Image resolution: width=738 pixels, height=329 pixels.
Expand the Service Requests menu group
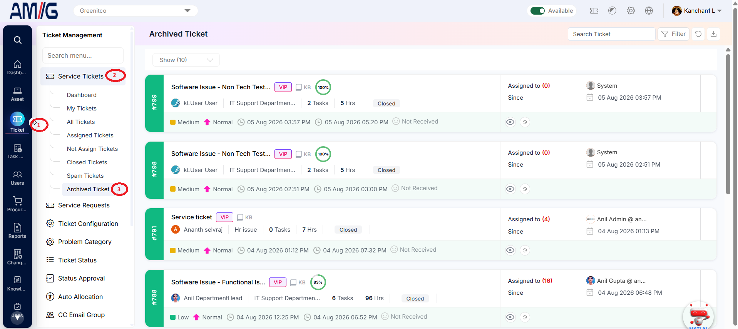pyautogui.click(x=84, y=205)
